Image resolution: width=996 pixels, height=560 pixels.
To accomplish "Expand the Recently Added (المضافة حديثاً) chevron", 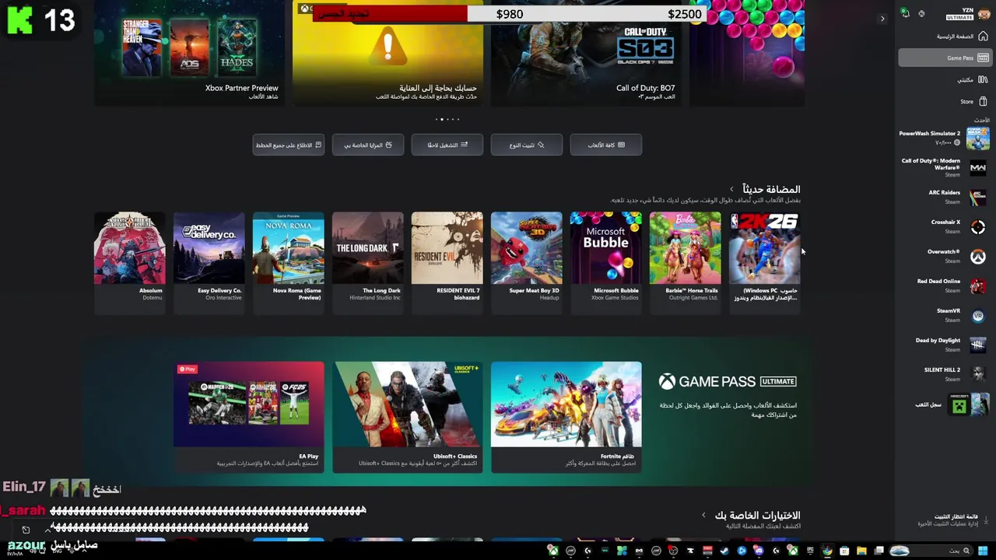I will click(731, 189).
